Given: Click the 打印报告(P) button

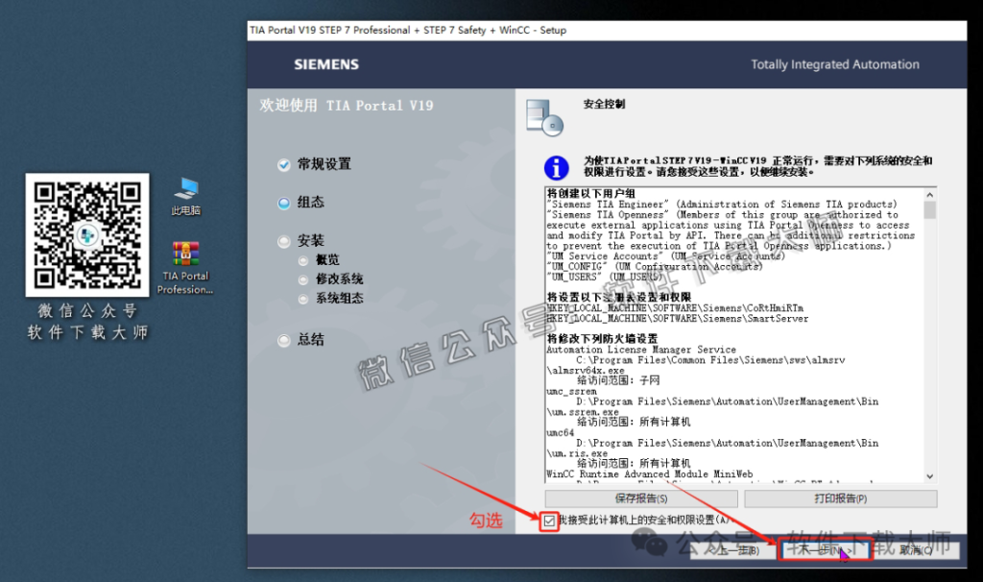Looking at the screenshot, I should (x=840, y=498).
